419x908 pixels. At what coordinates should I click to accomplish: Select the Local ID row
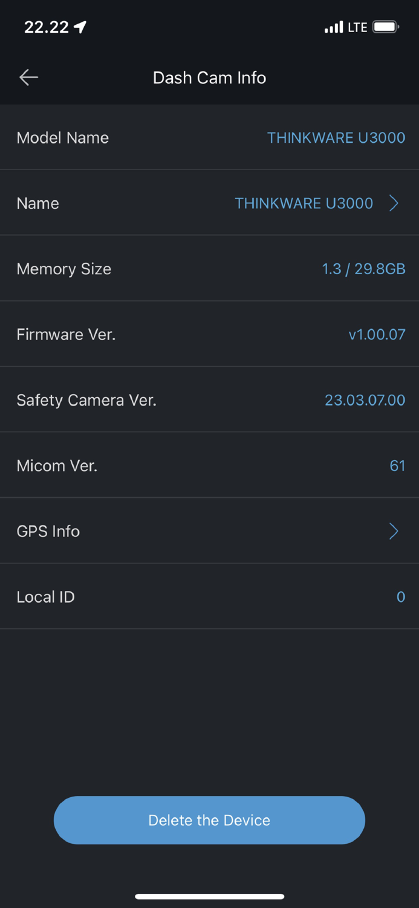(209, 596)
